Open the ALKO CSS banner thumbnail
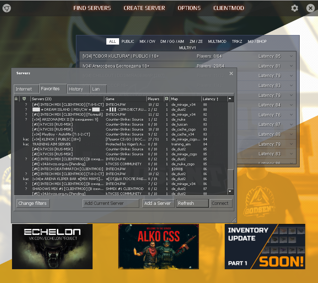This screenshot has width=318, height=283. pos(159,247)
